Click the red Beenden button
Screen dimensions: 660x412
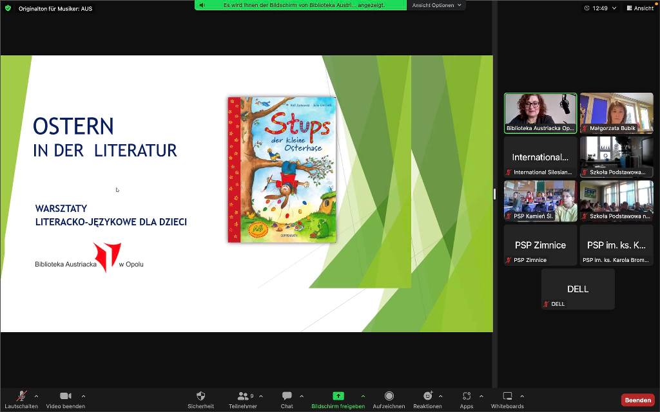point(637,400)
